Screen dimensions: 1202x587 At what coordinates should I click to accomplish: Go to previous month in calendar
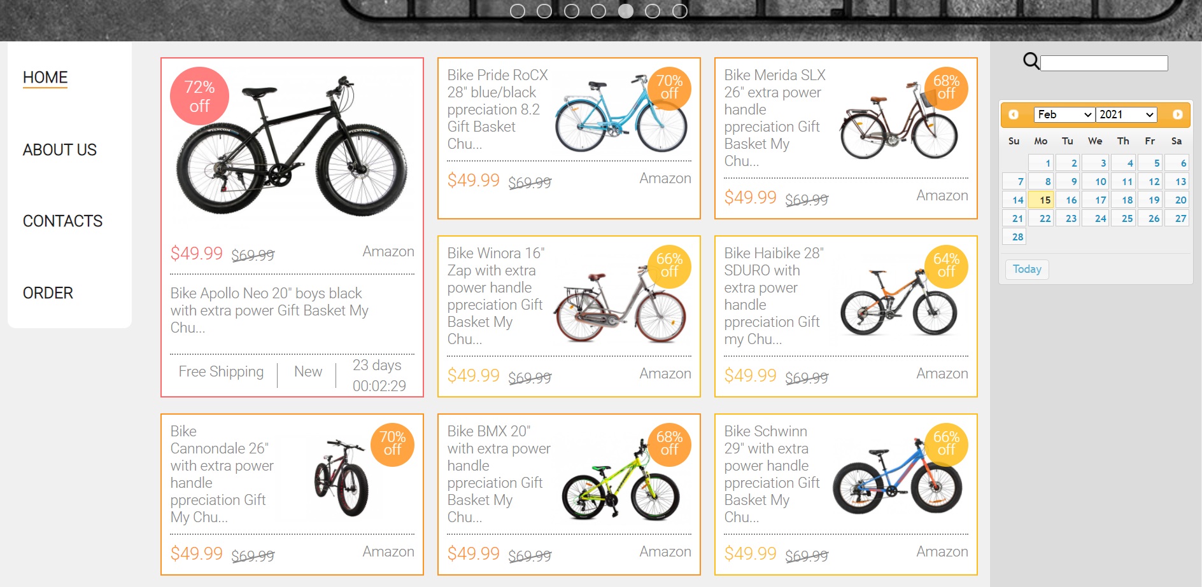click(1014, 114)
